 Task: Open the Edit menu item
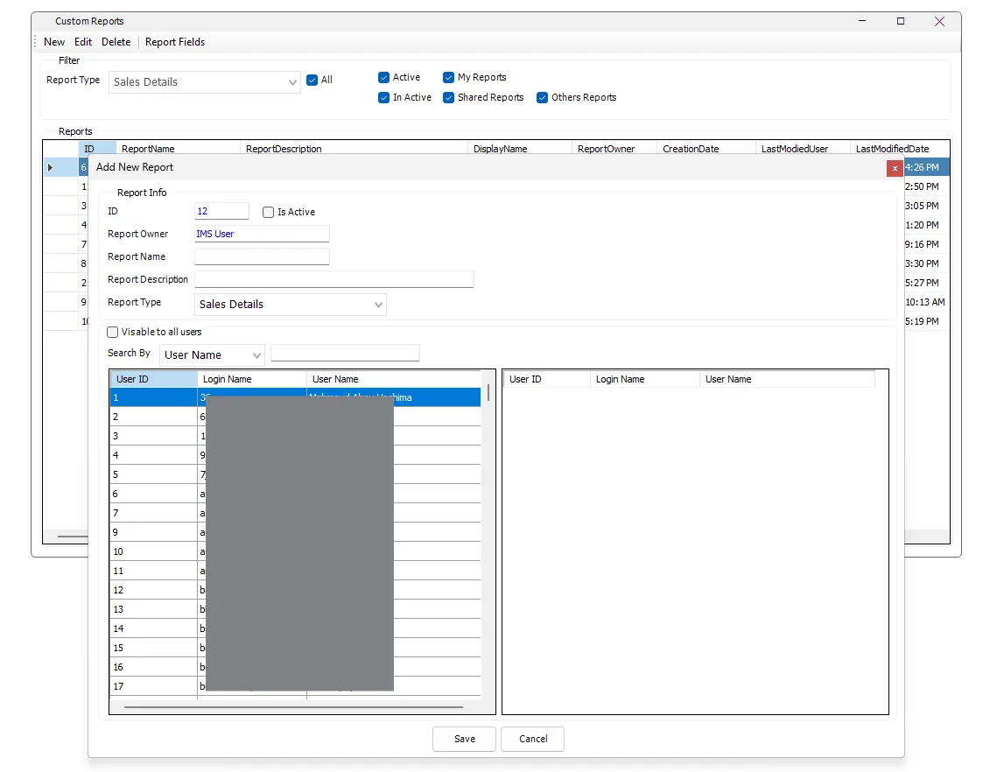pyautogui.click(x=82, y=42)
